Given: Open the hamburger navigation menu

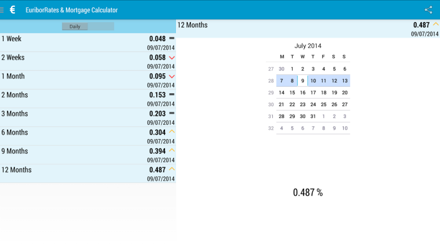Looking at the screenshot, I should pos(2,10).
